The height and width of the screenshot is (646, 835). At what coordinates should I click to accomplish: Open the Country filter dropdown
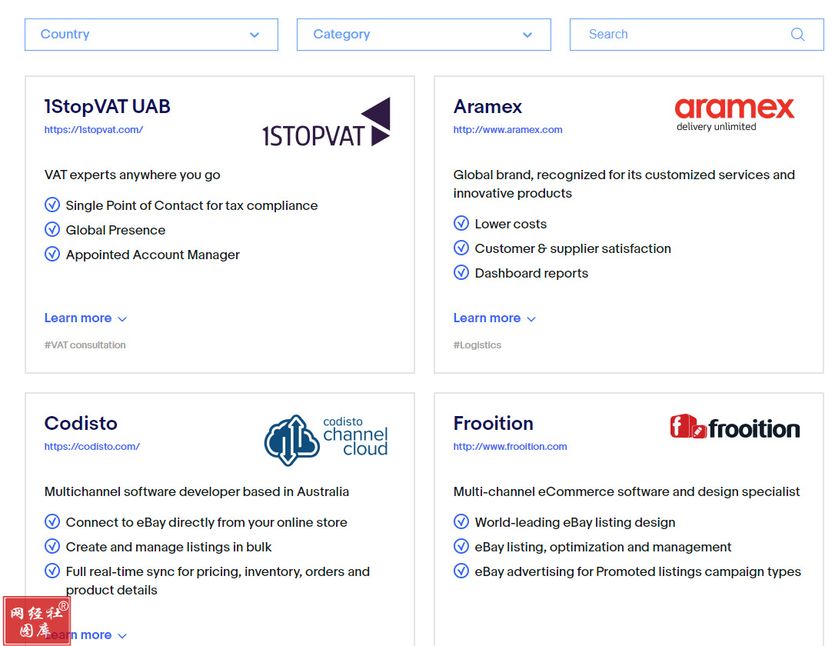(151, 35)
